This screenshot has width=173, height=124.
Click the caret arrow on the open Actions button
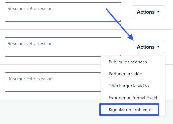tap(158, 47)
